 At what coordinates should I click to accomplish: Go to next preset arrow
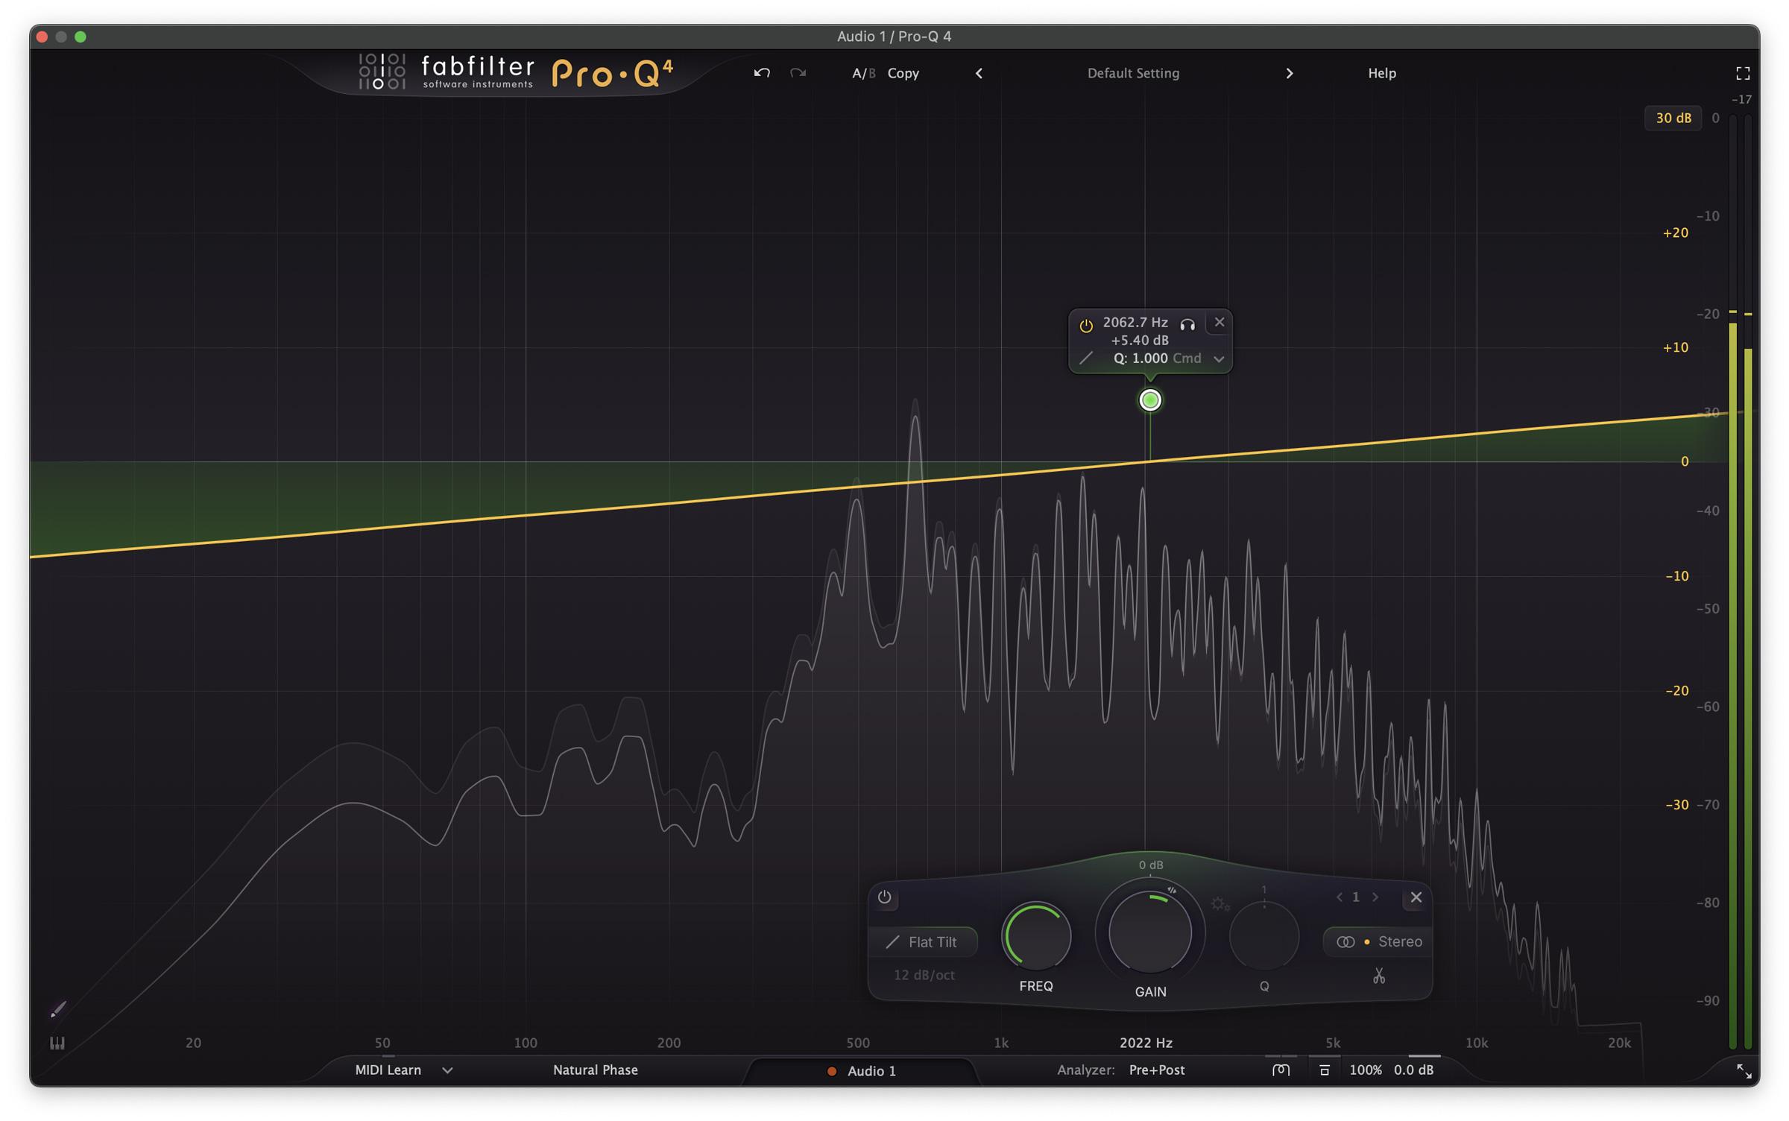[1290, 73]
